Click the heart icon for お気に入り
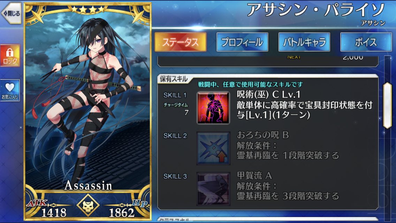This screenshot has height=223, width=396. [x=10, y=87]
